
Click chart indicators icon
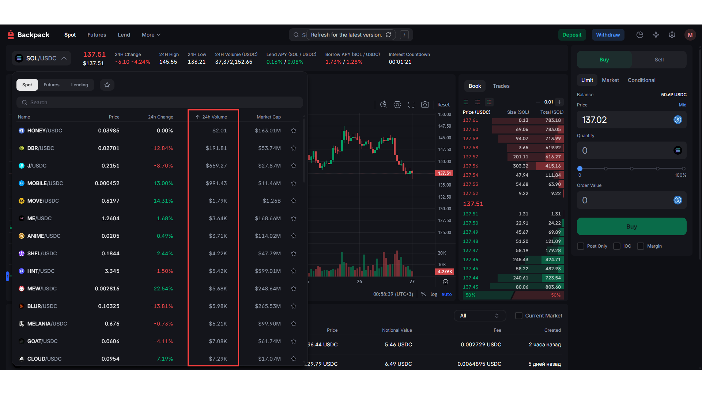[x=383, y=105]
